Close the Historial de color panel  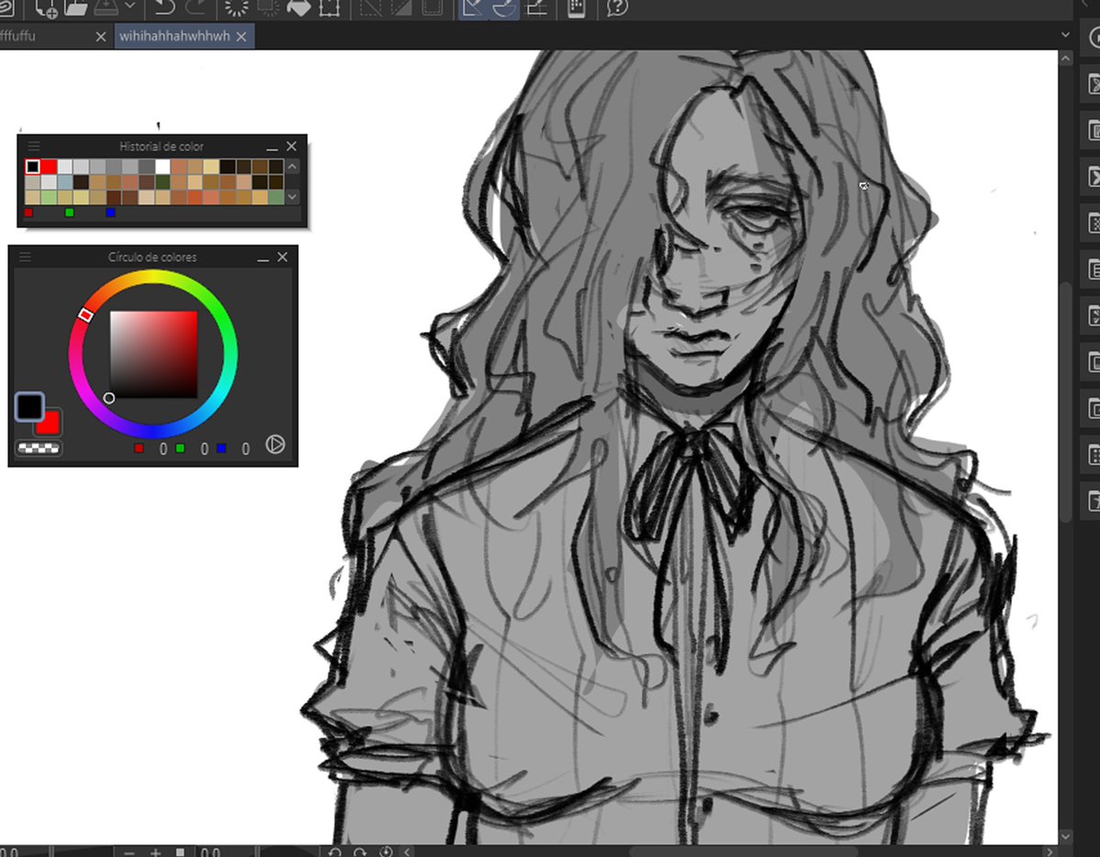pos(291,146)
